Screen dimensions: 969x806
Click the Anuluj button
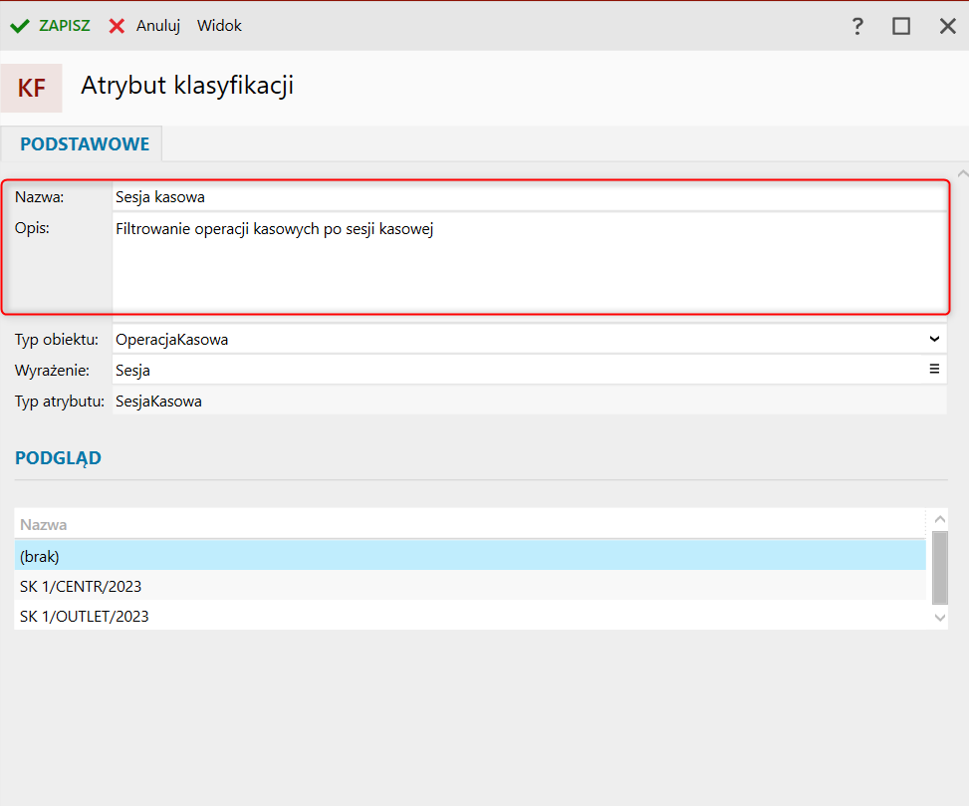pyautogui.click(x=158, y=26)
